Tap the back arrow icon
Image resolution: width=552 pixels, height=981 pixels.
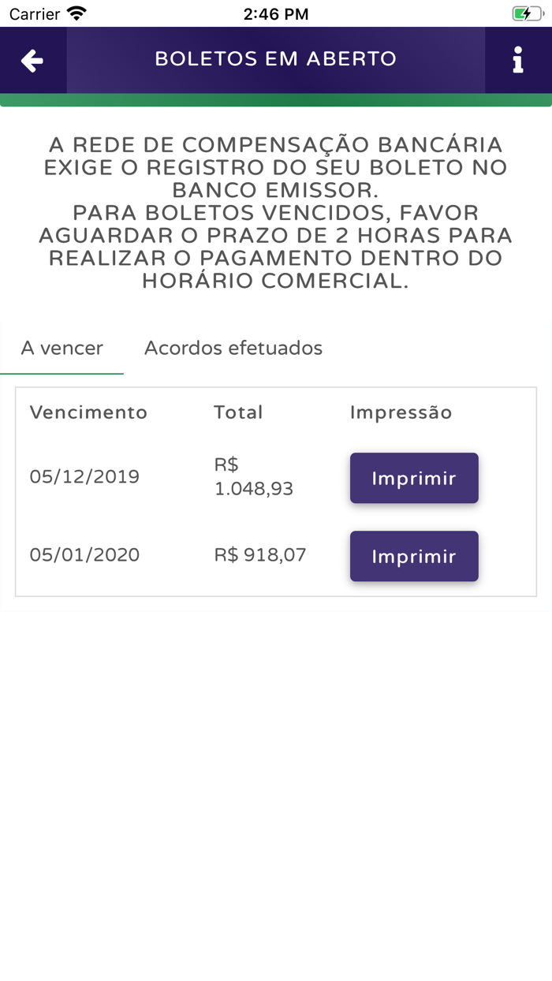(x=32, y=61)
